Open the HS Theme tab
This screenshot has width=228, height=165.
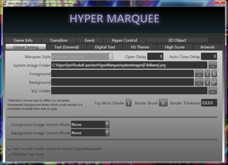click(140, 47)
